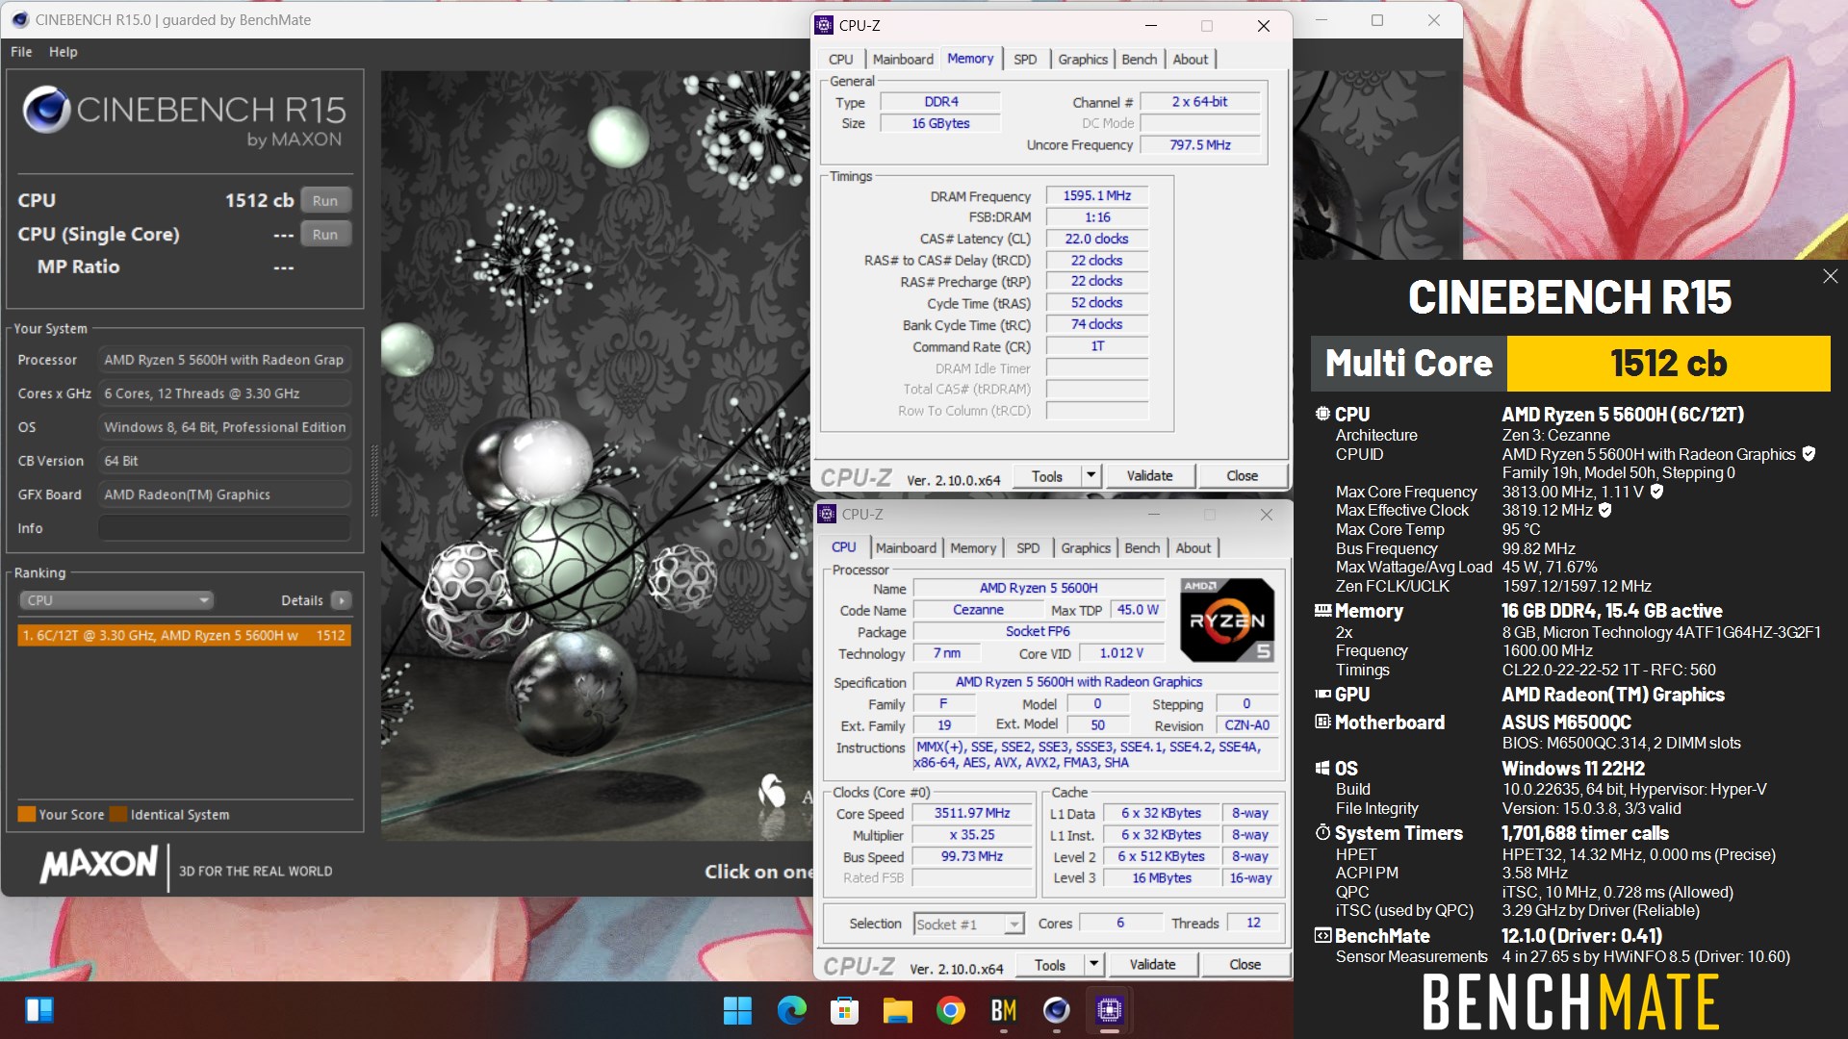Click the BenchMate Memory section icon
This screenshot has height=1039, width=1848.
click(x=1322, y=611)
